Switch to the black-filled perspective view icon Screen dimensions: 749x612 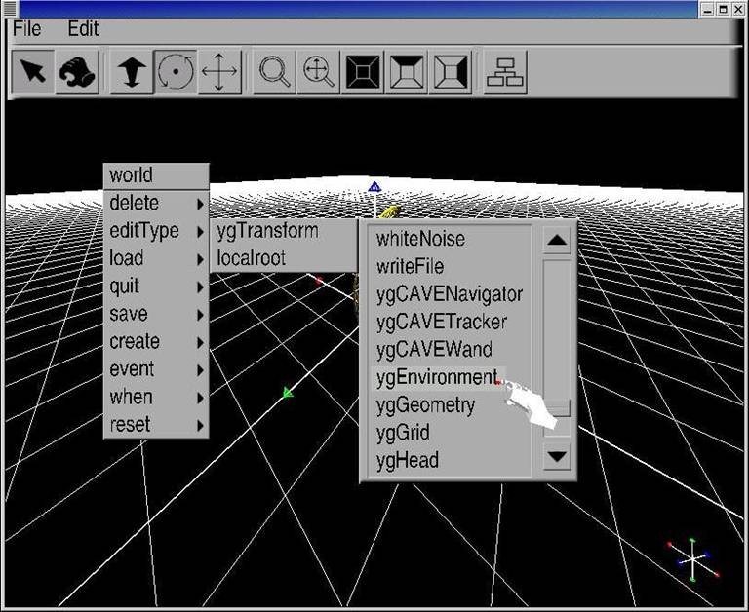(363, 71)
